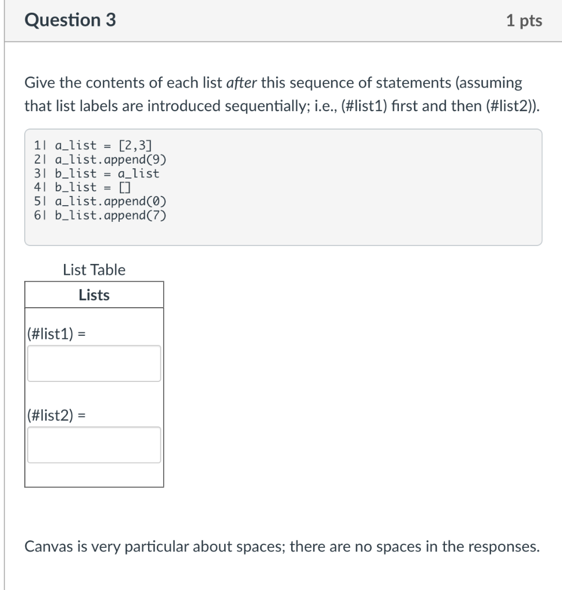Click the Lists column header cell

pos(94,293)
